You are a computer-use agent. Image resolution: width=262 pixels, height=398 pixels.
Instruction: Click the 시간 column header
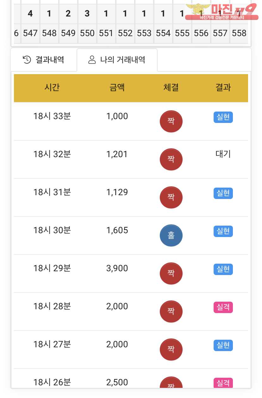(x=52, y=87)
